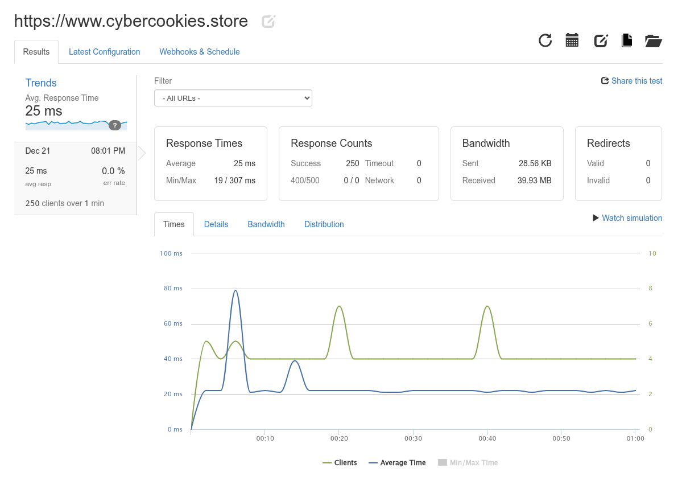The image size is (682, 497).
Task: Expand the Dec 21 test run details arrow
Action: tap(141, 153)
